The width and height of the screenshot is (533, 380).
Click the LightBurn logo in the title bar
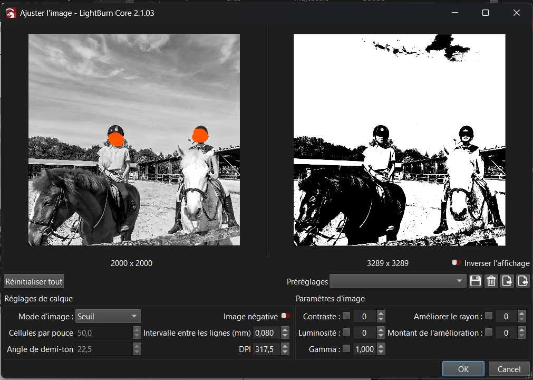click(x=11, y=13)
